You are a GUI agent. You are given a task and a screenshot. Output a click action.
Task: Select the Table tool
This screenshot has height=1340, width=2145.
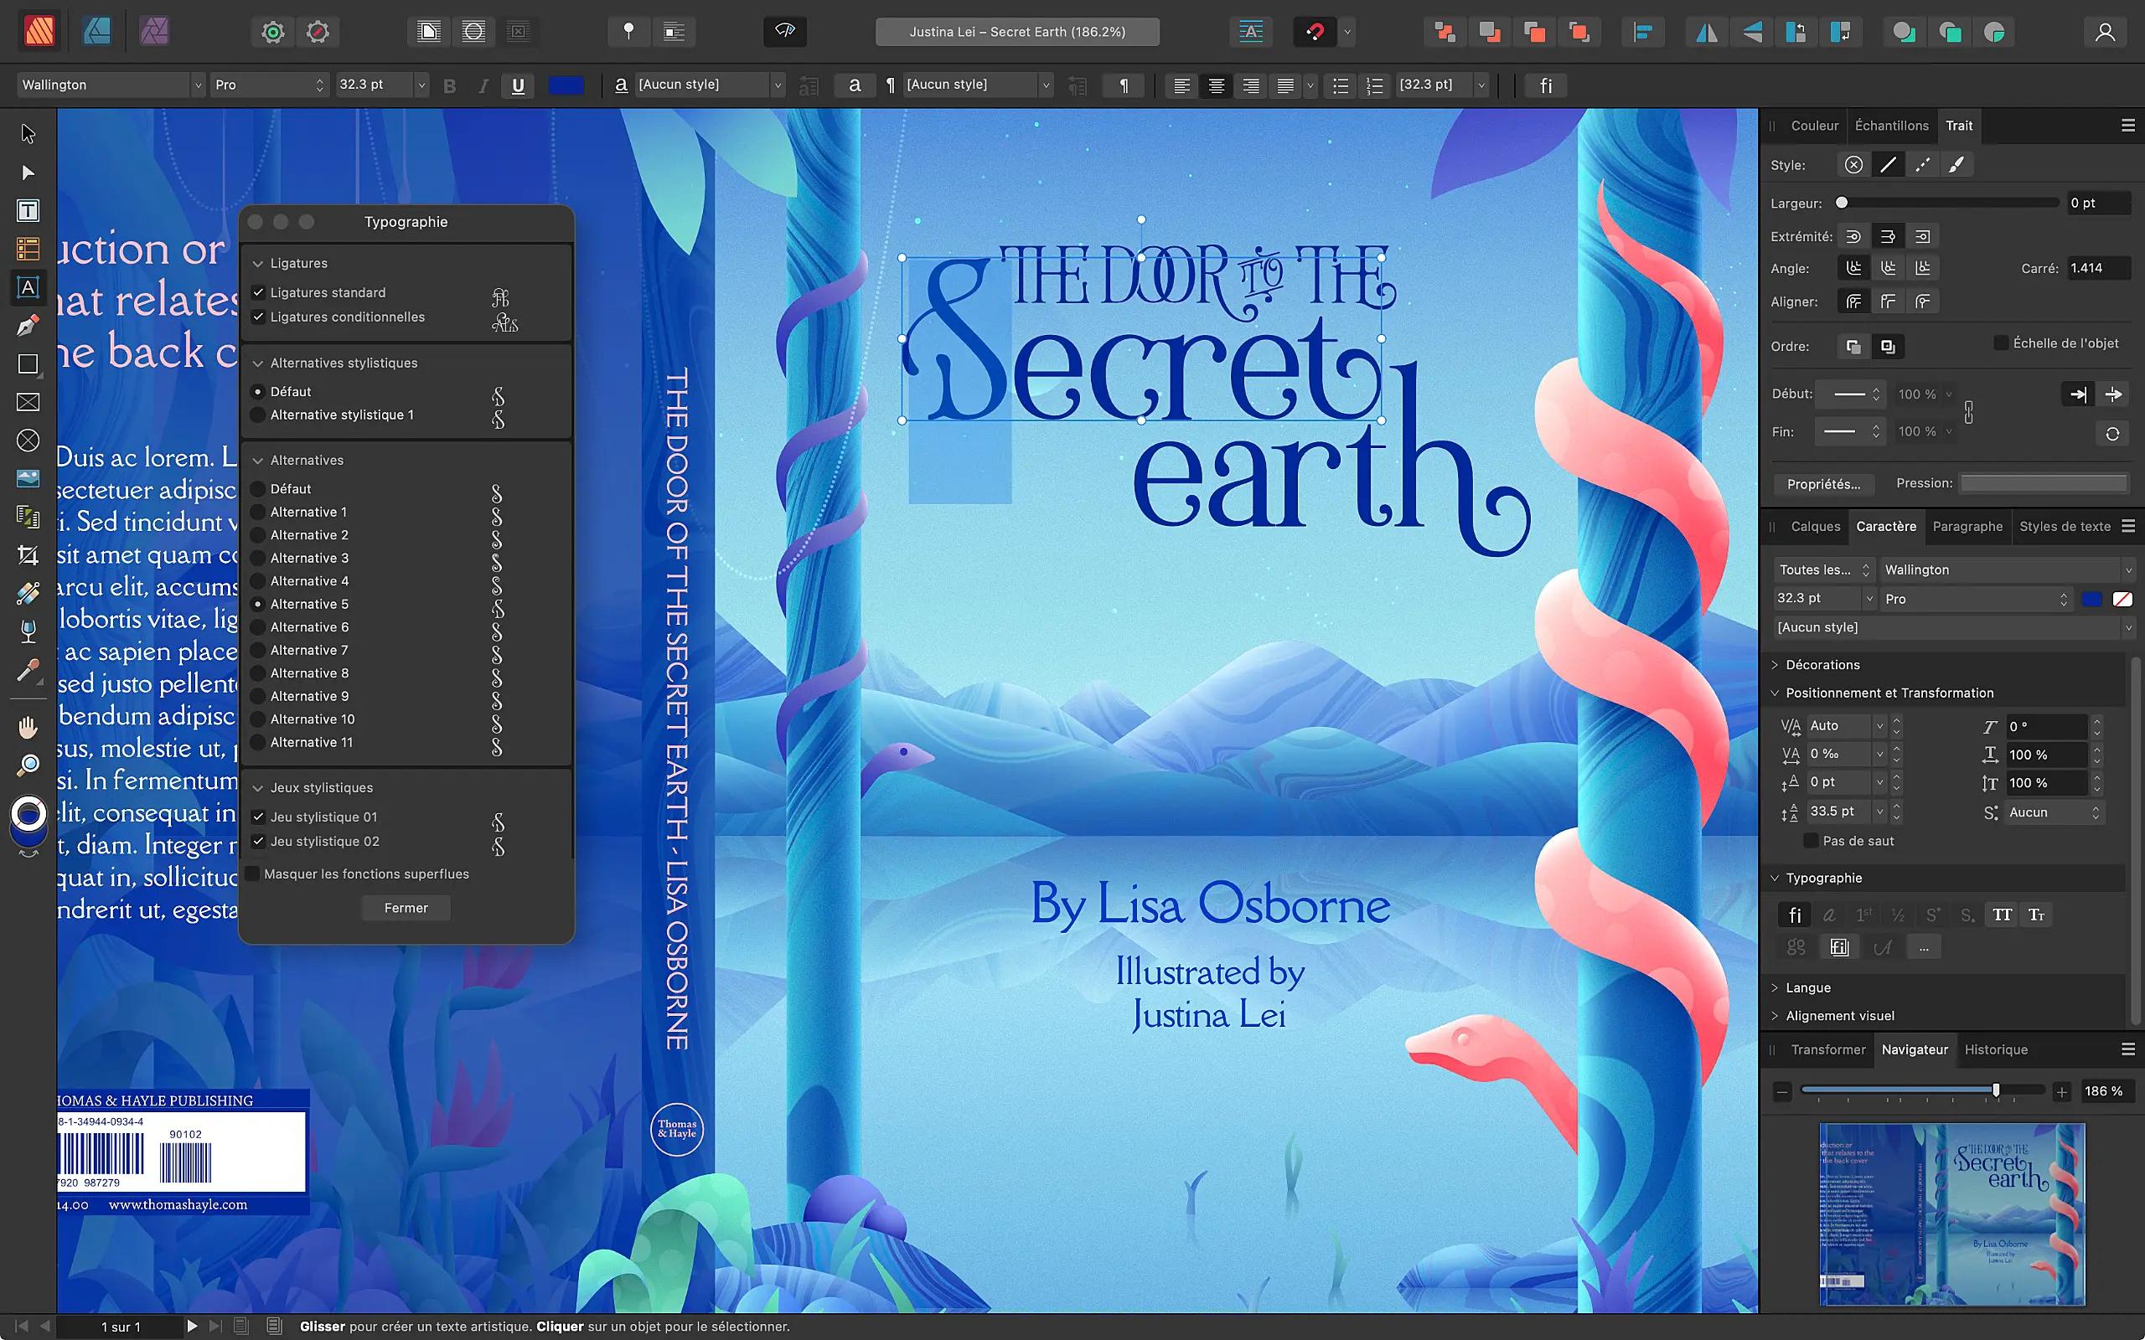(x=28, y=249)
